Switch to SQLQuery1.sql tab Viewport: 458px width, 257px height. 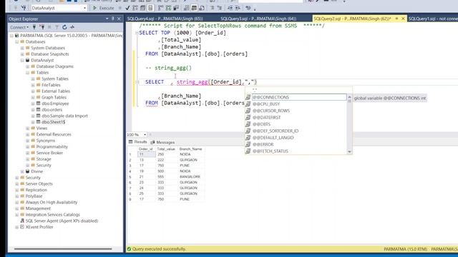[x=433, y=19]
